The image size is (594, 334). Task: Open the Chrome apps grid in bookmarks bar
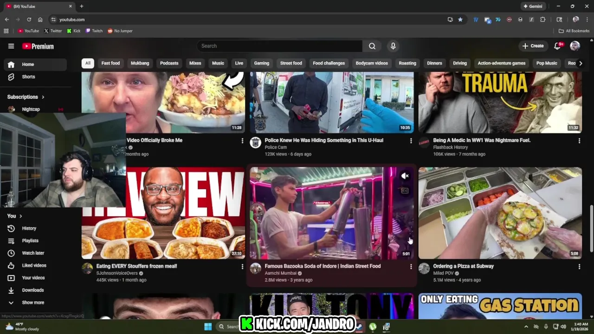[6, 31]
